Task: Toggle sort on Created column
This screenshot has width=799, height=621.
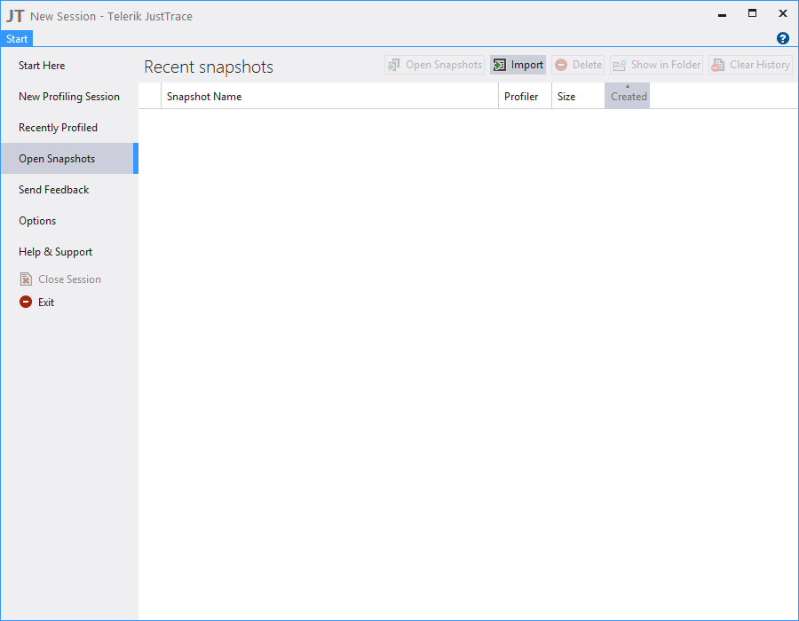Action: (628, 96)
